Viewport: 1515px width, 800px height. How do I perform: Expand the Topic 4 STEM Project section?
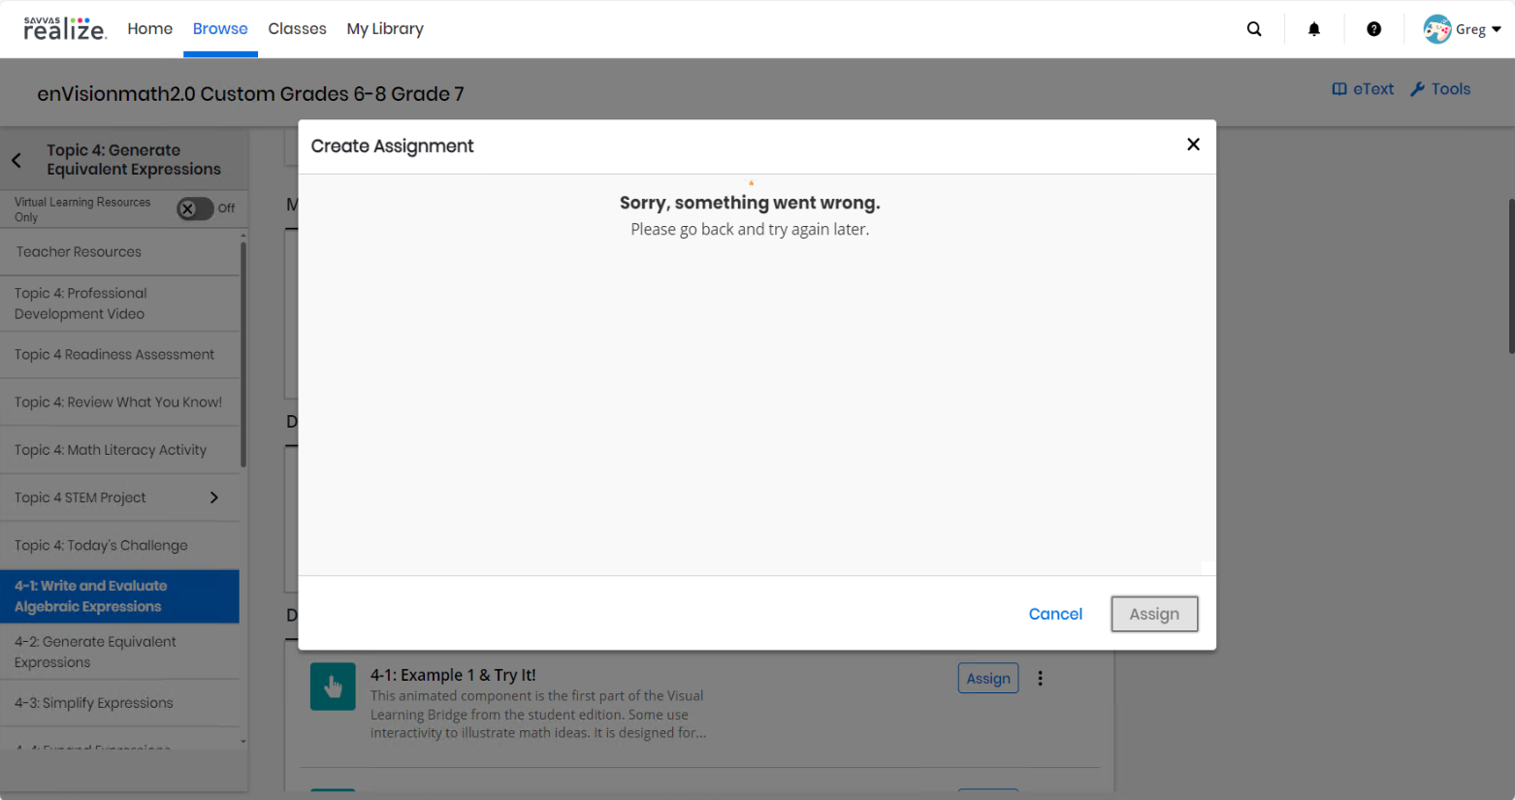213,496
